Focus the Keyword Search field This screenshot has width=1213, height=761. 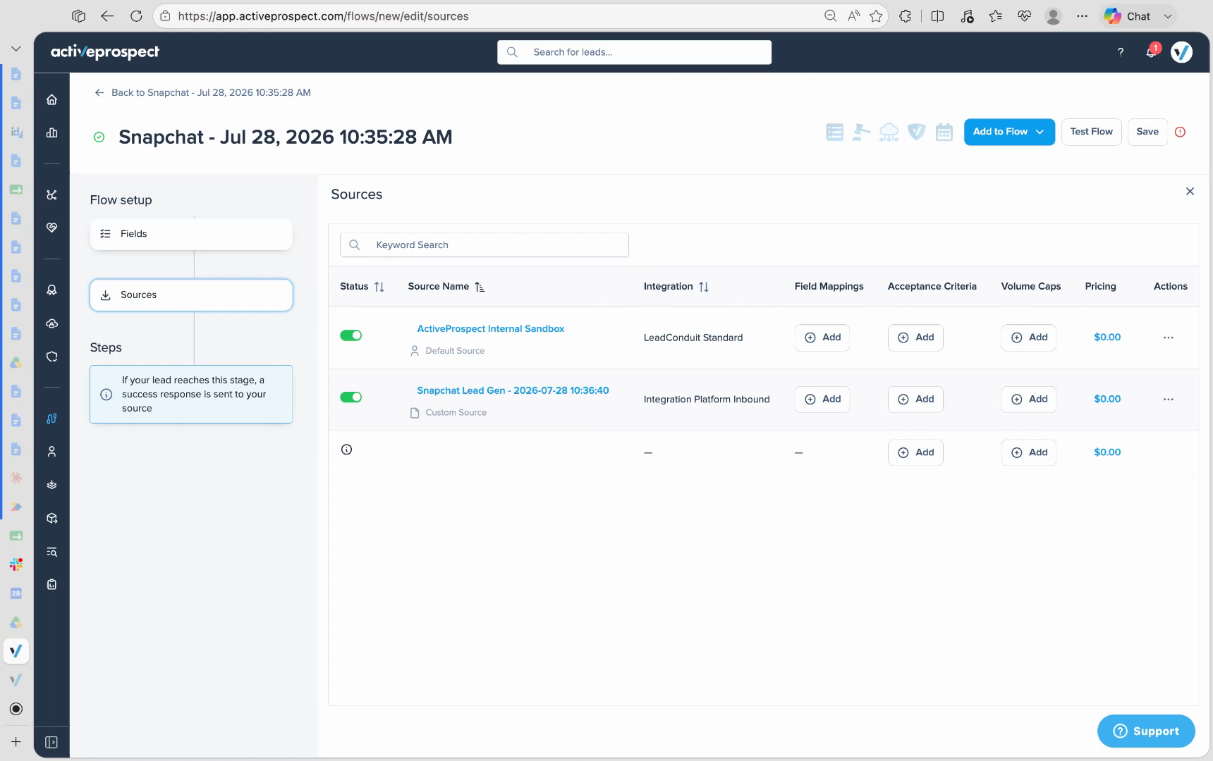coord(484,245)
